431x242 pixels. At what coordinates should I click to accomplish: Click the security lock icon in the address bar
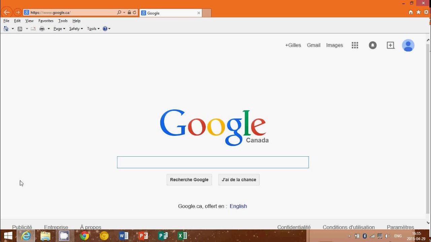(x=129, y=12)
